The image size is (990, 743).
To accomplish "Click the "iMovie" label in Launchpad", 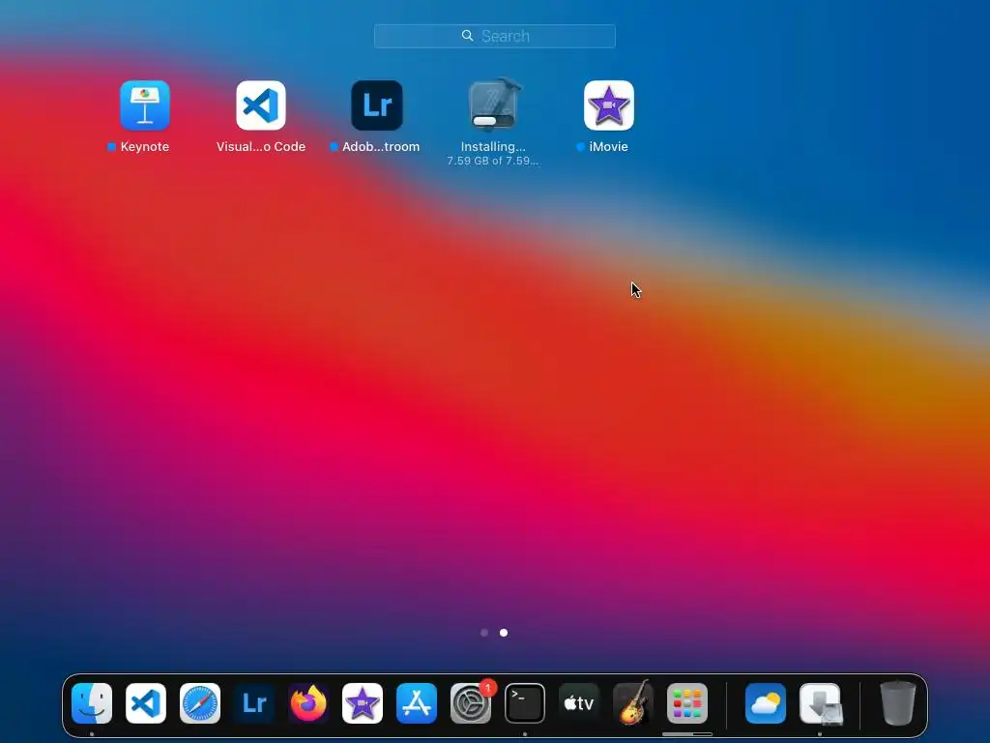I will click(609, 147).
